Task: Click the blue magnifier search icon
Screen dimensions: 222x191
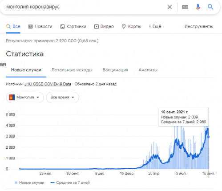Action: (210, 7)
